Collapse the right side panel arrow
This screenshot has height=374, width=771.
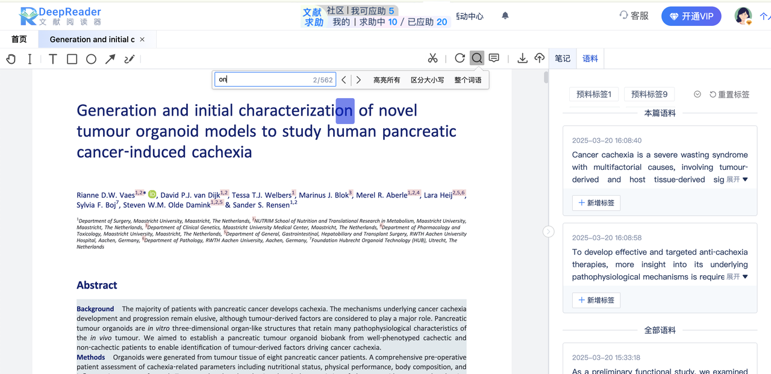point(548,231)
